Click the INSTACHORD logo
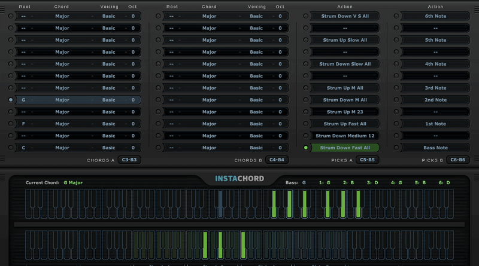479x266 pixels. [x=239, y=179]
